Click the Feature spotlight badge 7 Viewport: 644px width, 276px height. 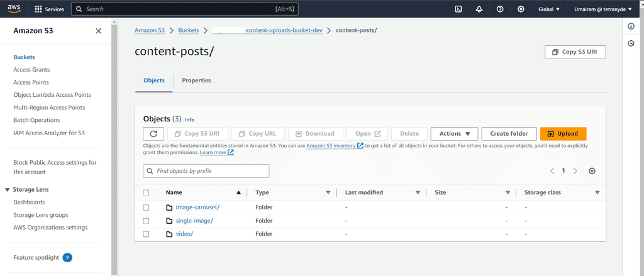click(x=67, y=258)
